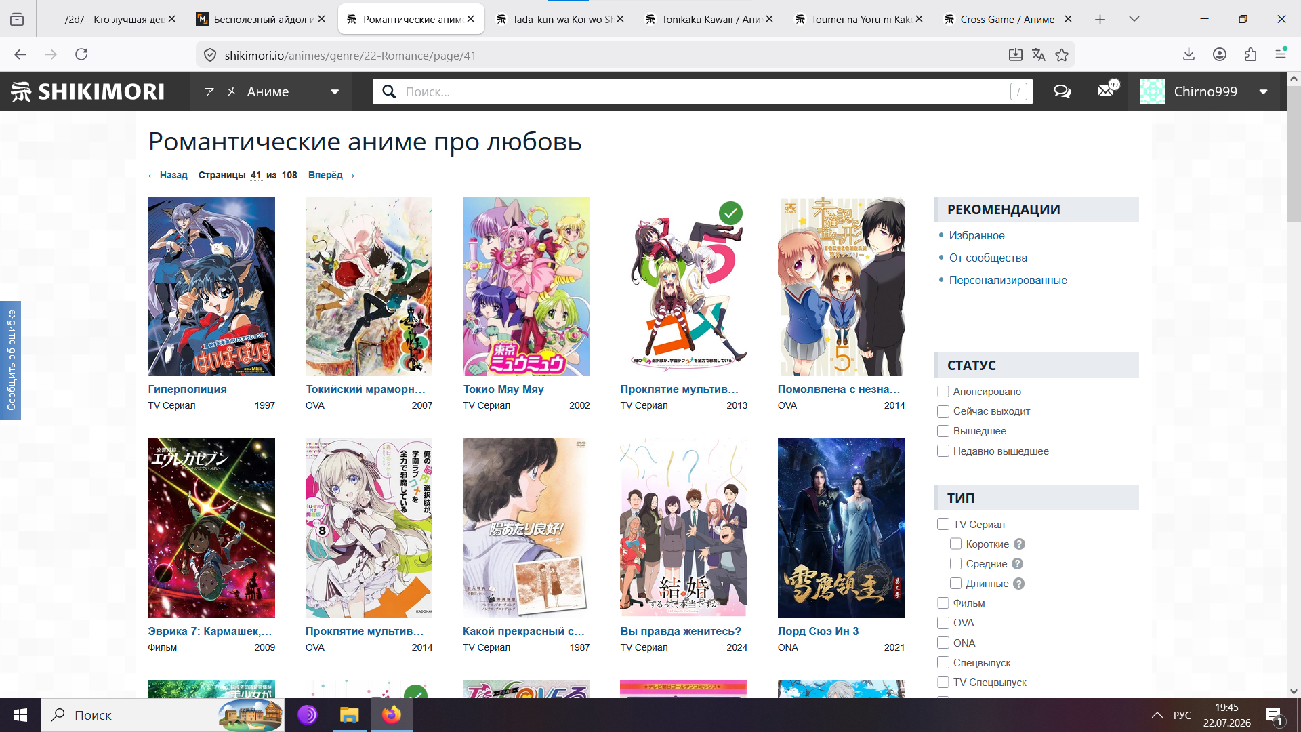Check the Фильм type checkbox
The image size is (1301, 732).
coord(943,603)
